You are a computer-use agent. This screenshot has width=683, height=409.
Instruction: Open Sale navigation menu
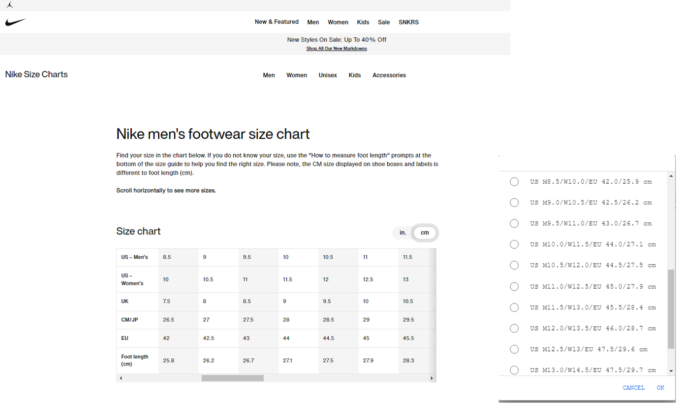[x=384, y=22]
